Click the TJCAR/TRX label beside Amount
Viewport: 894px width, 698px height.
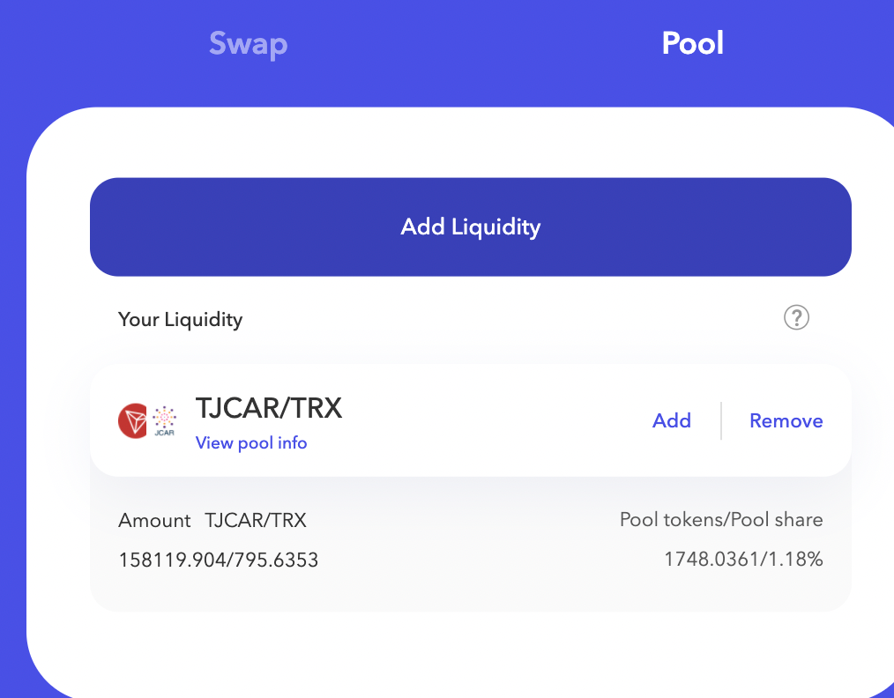[x=256, y=520]
